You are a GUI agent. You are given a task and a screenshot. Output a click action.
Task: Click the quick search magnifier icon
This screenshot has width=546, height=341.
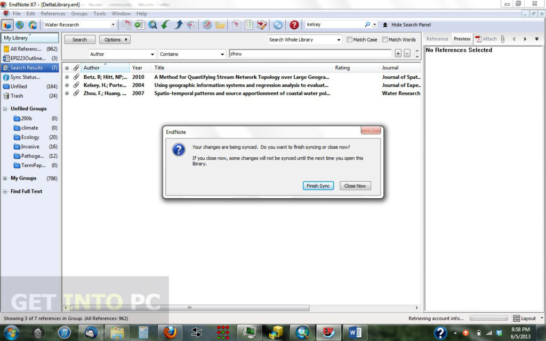(367, 25)
